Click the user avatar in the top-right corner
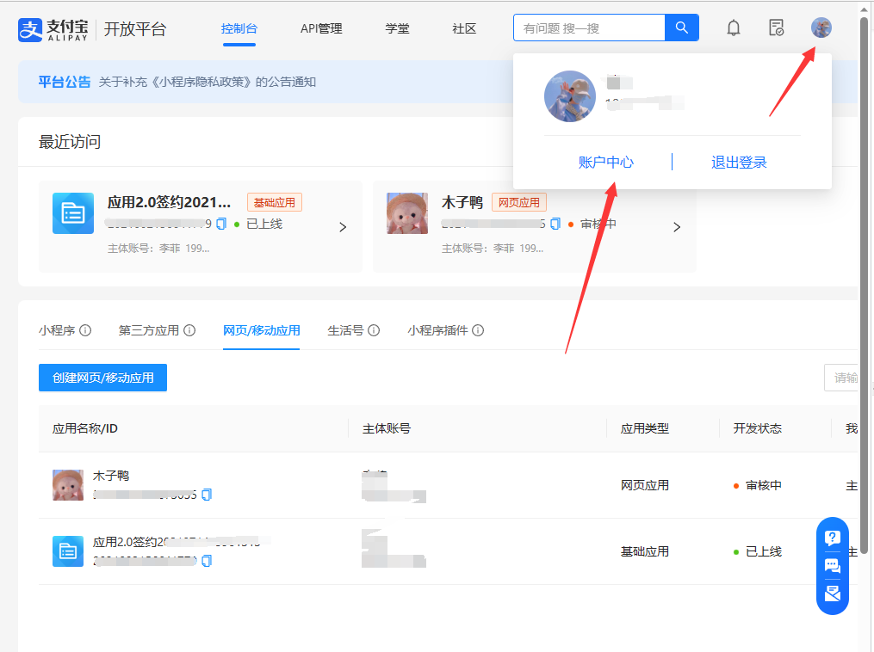 tap(821, 27)
